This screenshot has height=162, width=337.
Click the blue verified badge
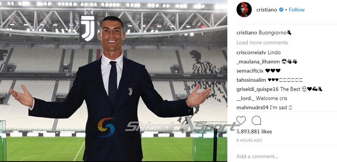pyautogui.click(x=281, y=10)
